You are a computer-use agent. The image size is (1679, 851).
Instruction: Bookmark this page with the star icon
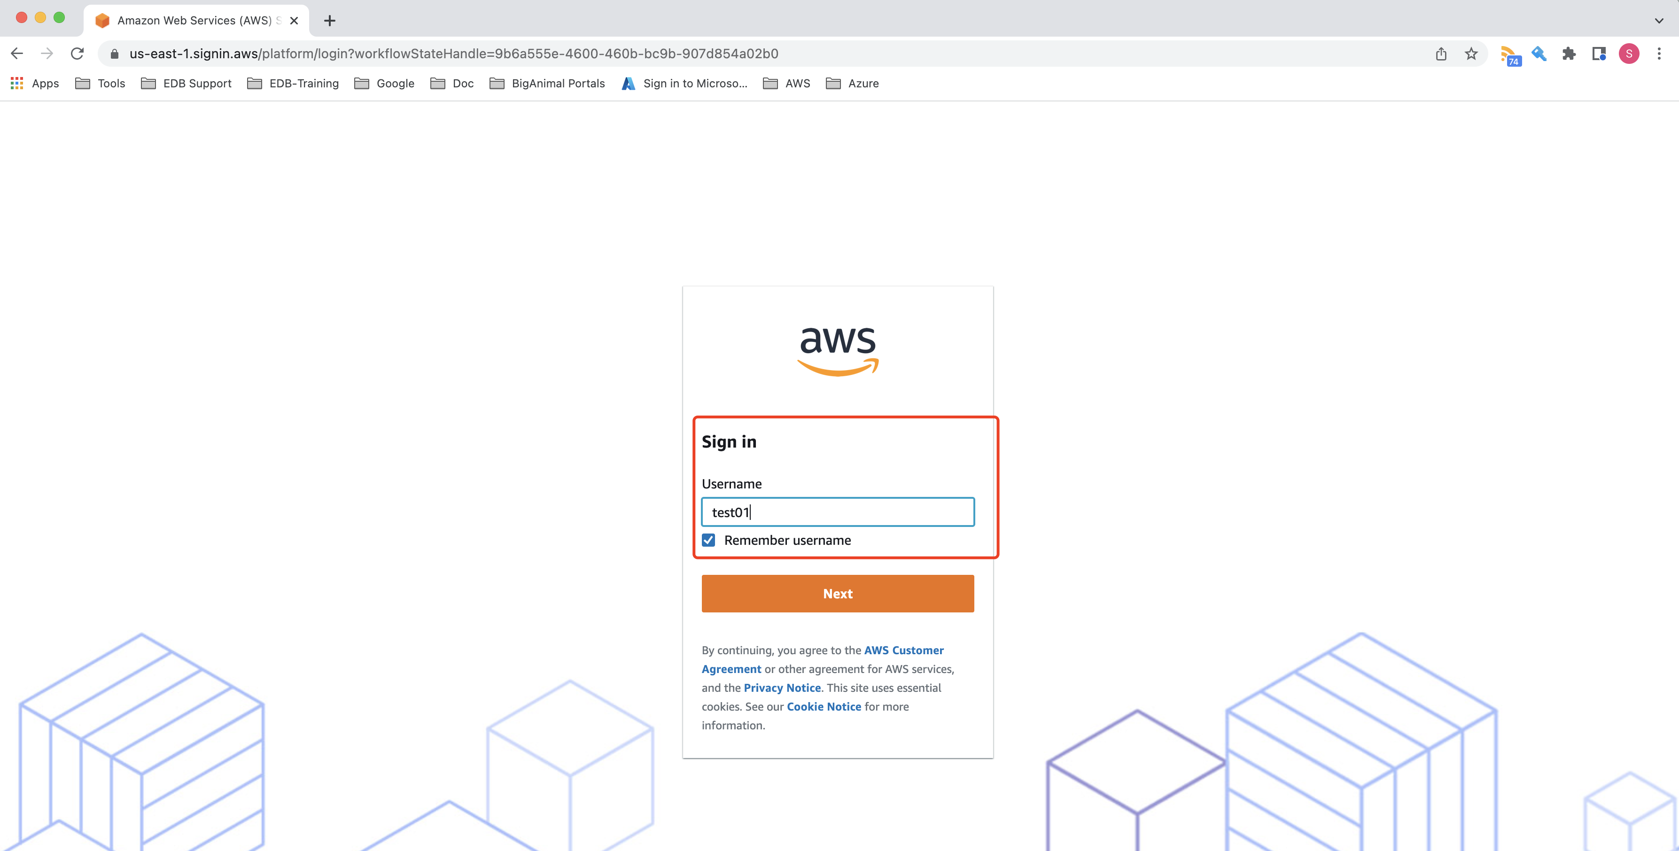point(1471,54)
